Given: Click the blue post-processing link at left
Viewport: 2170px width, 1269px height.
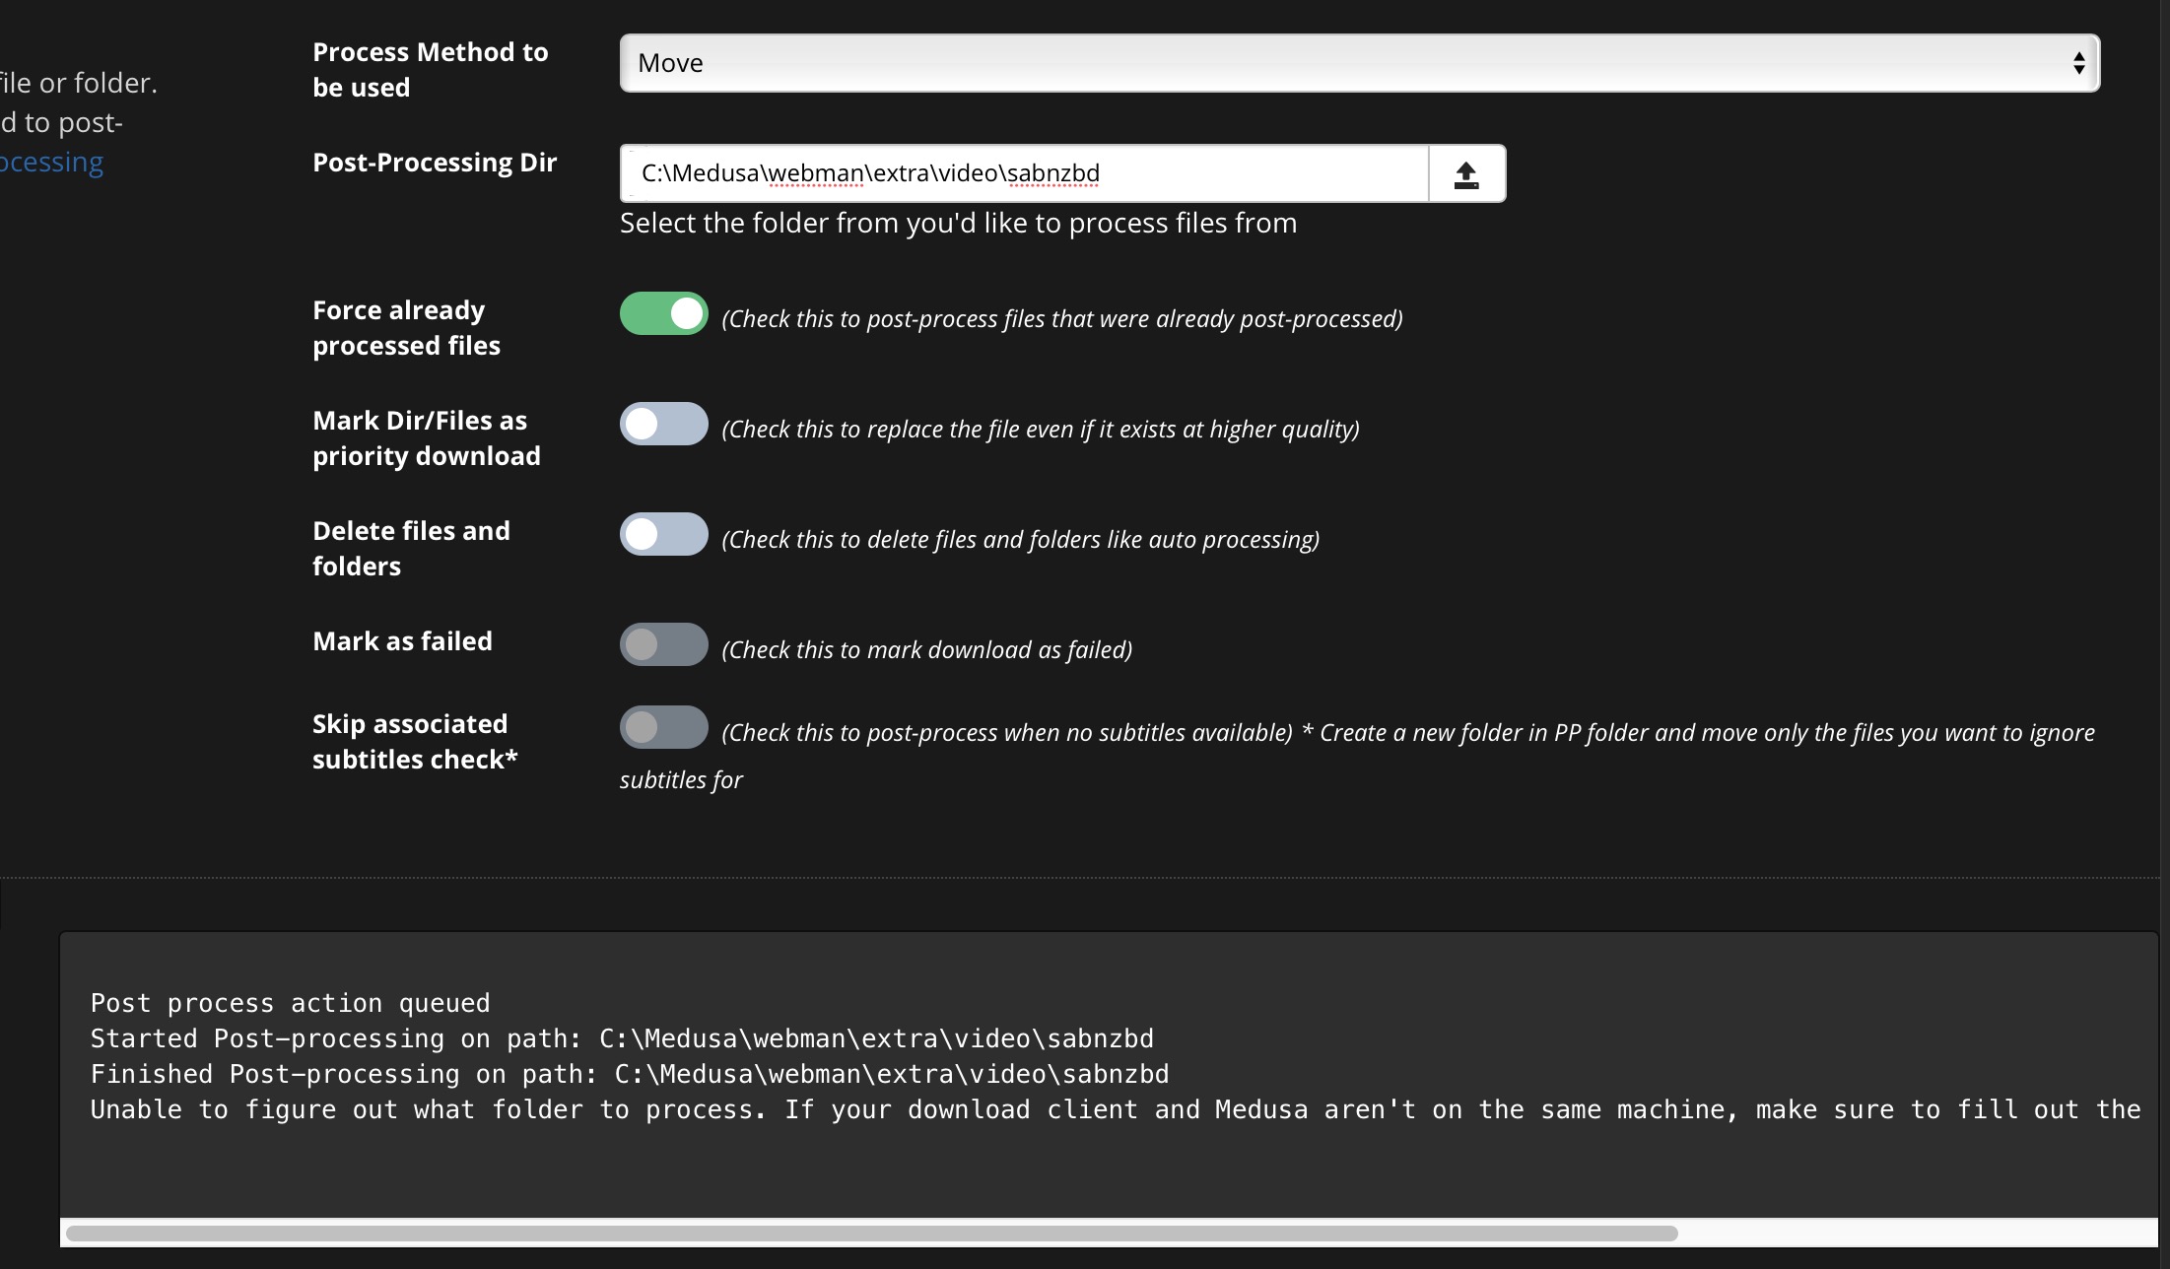Looking at the screenshot, I should (51, 162).
